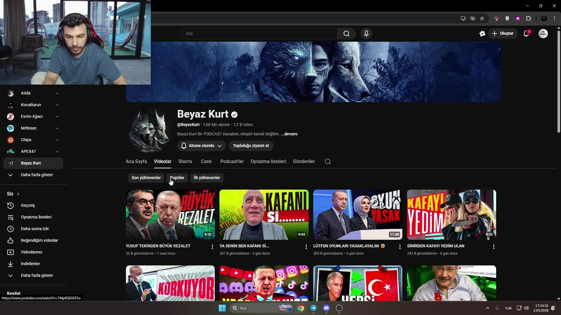Open the Podcast'ler tab
Viewport: 561px width, 315px height.
[x=232, y=161]
